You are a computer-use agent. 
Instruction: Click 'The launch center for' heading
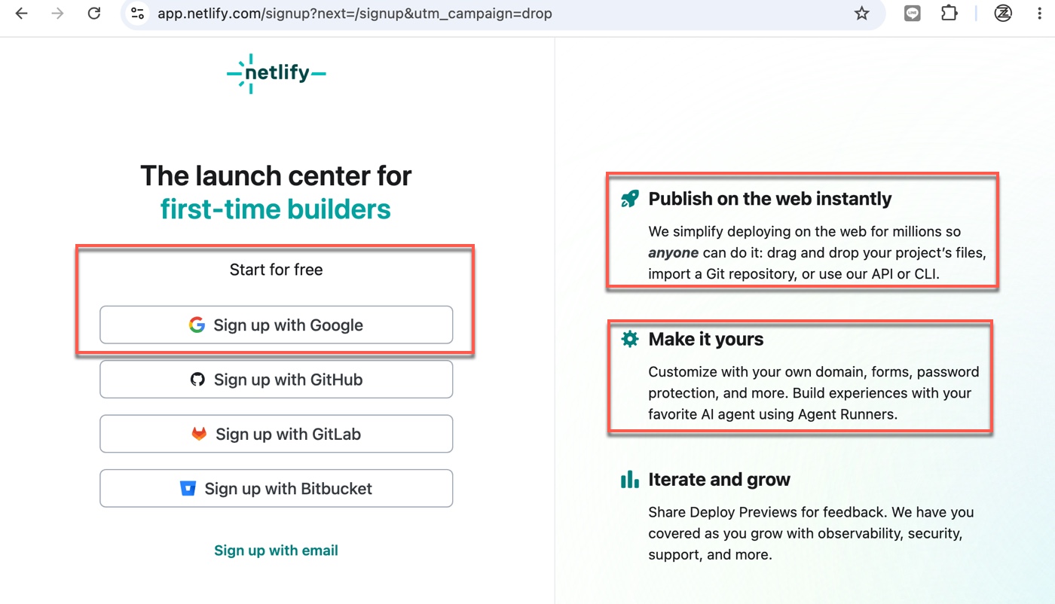[277, 176]
